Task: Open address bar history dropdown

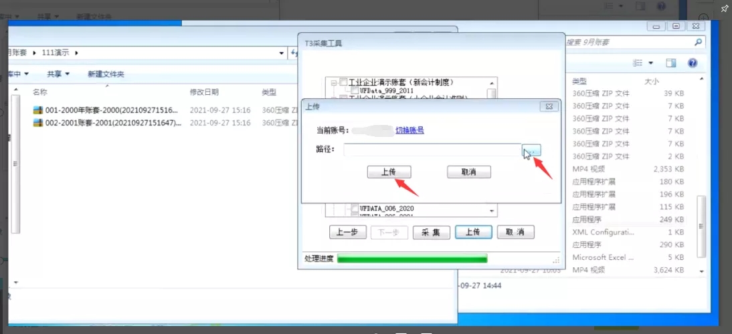Action: 282,53
